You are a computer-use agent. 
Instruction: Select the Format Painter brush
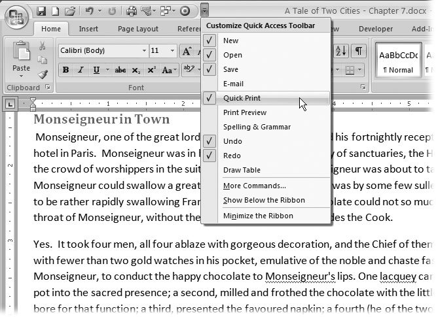[43, 76]
